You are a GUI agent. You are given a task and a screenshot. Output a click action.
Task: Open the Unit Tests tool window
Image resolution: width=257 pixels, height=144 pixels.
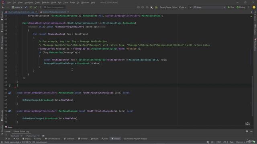click(69, 139)
